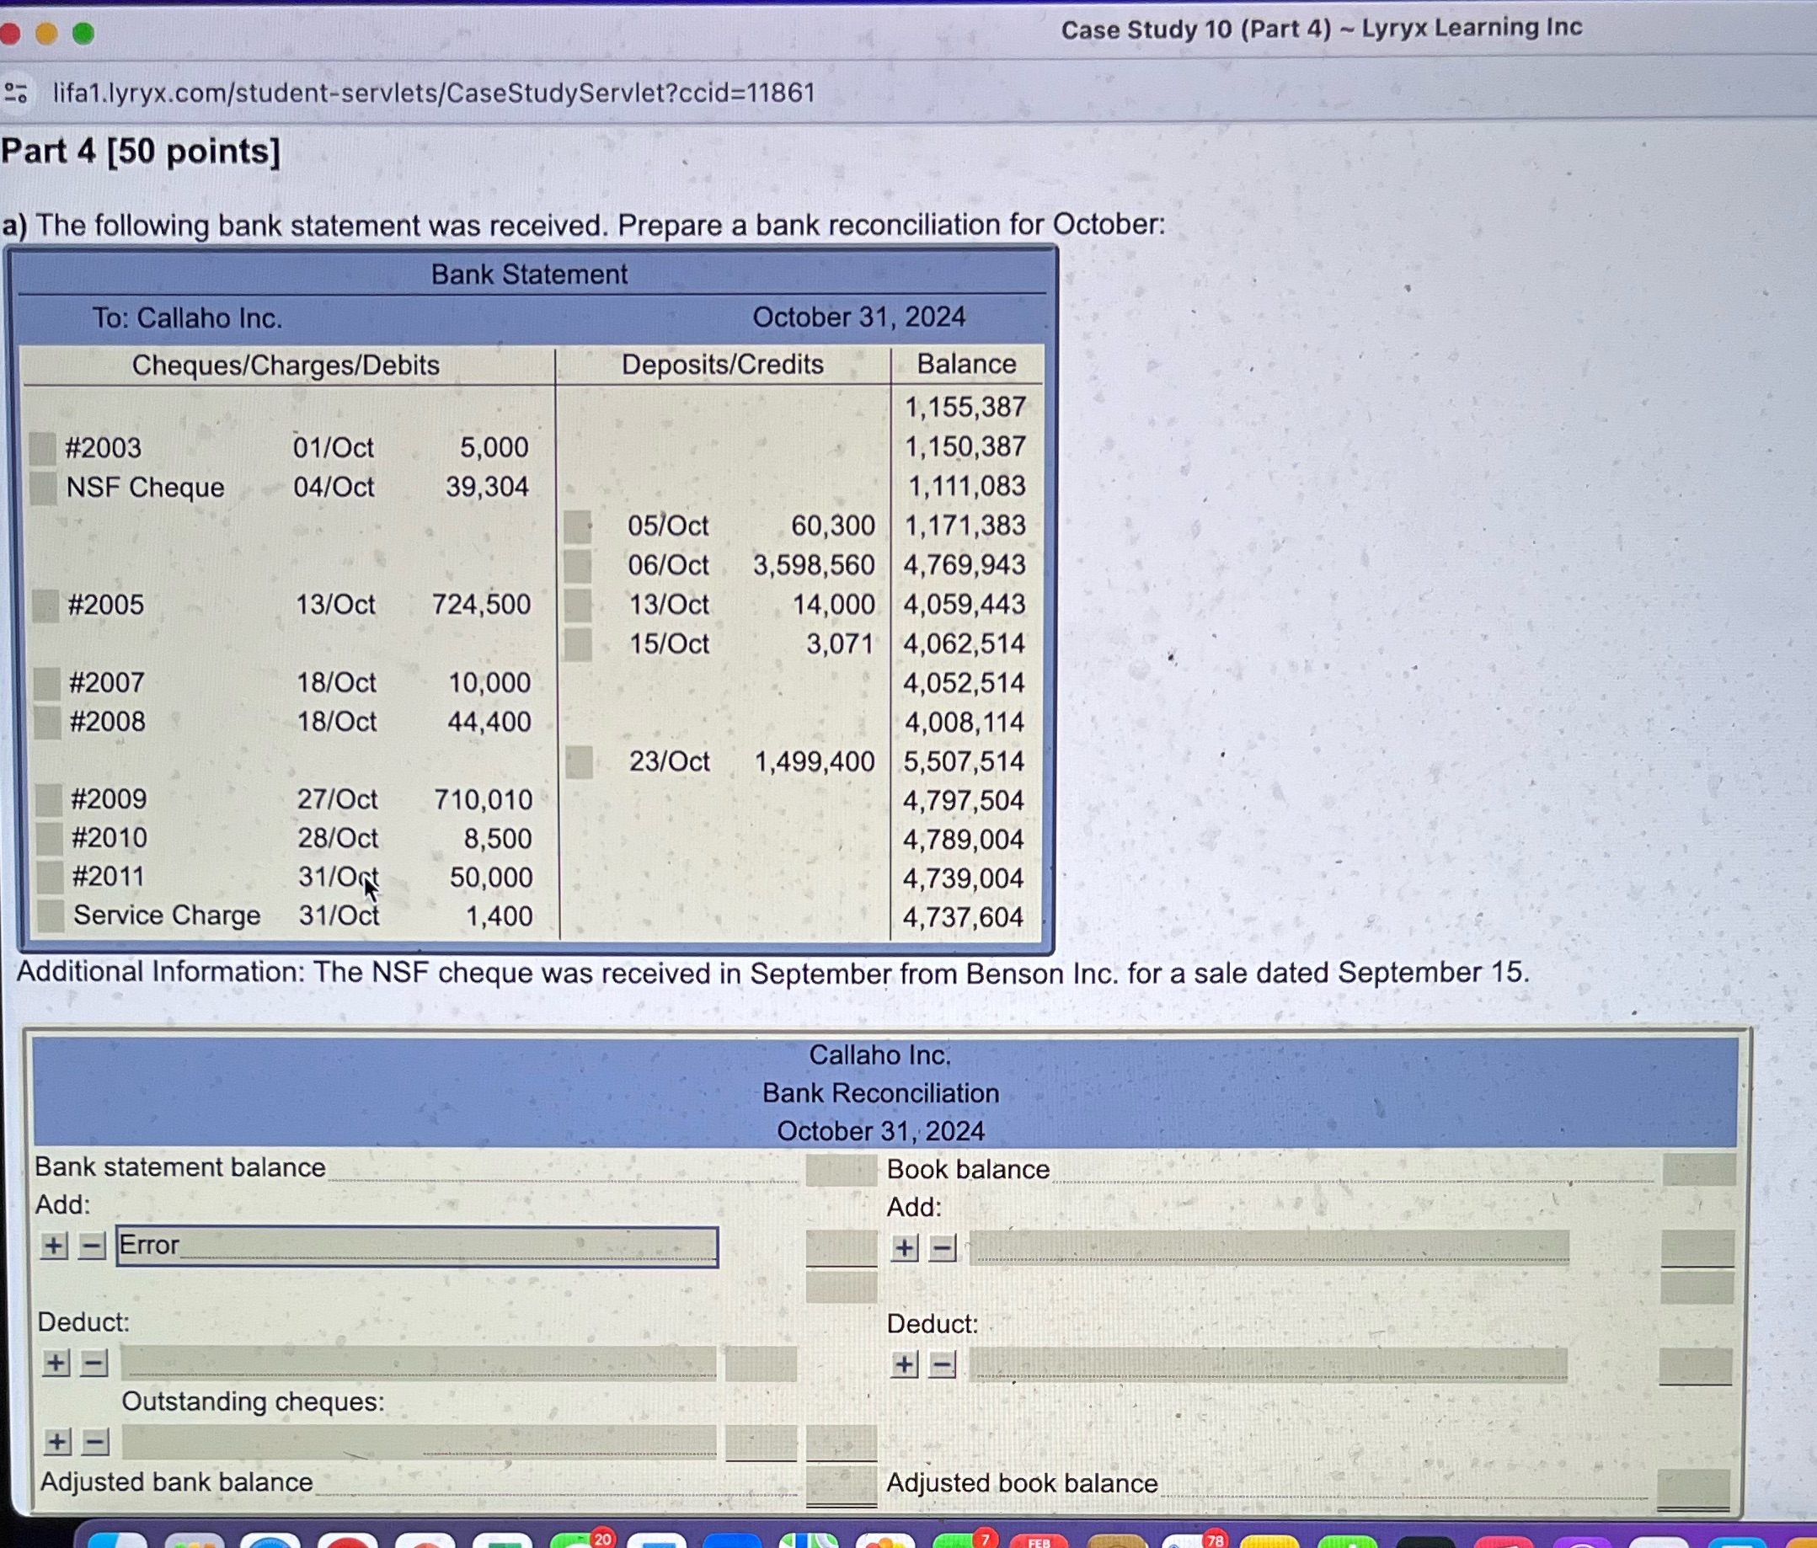
Task: Remove a row under book-side Deduct section
Action: click(x=942, y=1364)
